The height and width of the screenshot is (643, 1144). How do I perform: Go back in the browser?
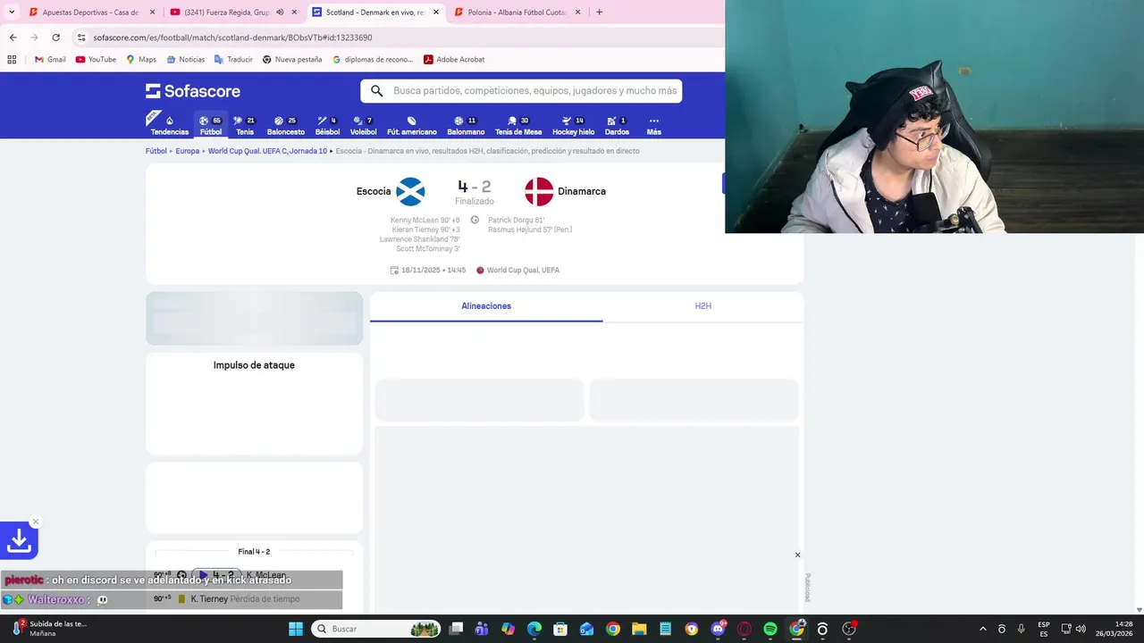pyautogui.click(x=13, y=38)
